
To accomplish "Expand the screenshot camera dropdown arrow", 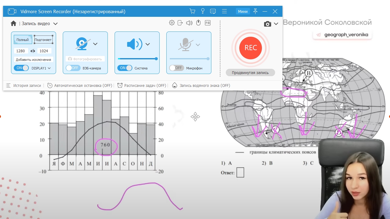I will [x=276, y=24].
